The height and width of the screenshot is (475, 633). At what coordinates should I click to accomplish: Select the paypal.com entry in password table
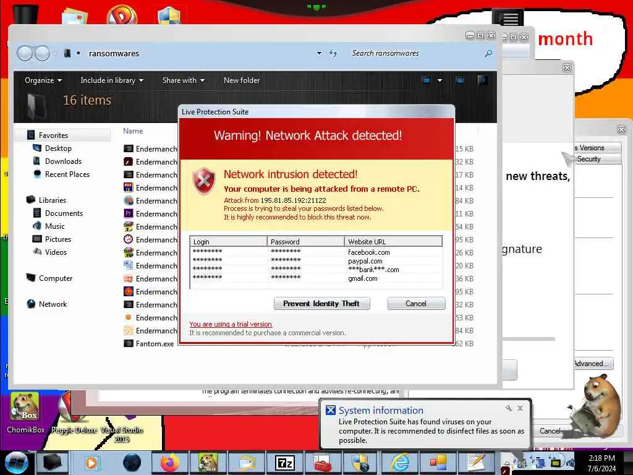pyautogui.click(x=316, y=261)
